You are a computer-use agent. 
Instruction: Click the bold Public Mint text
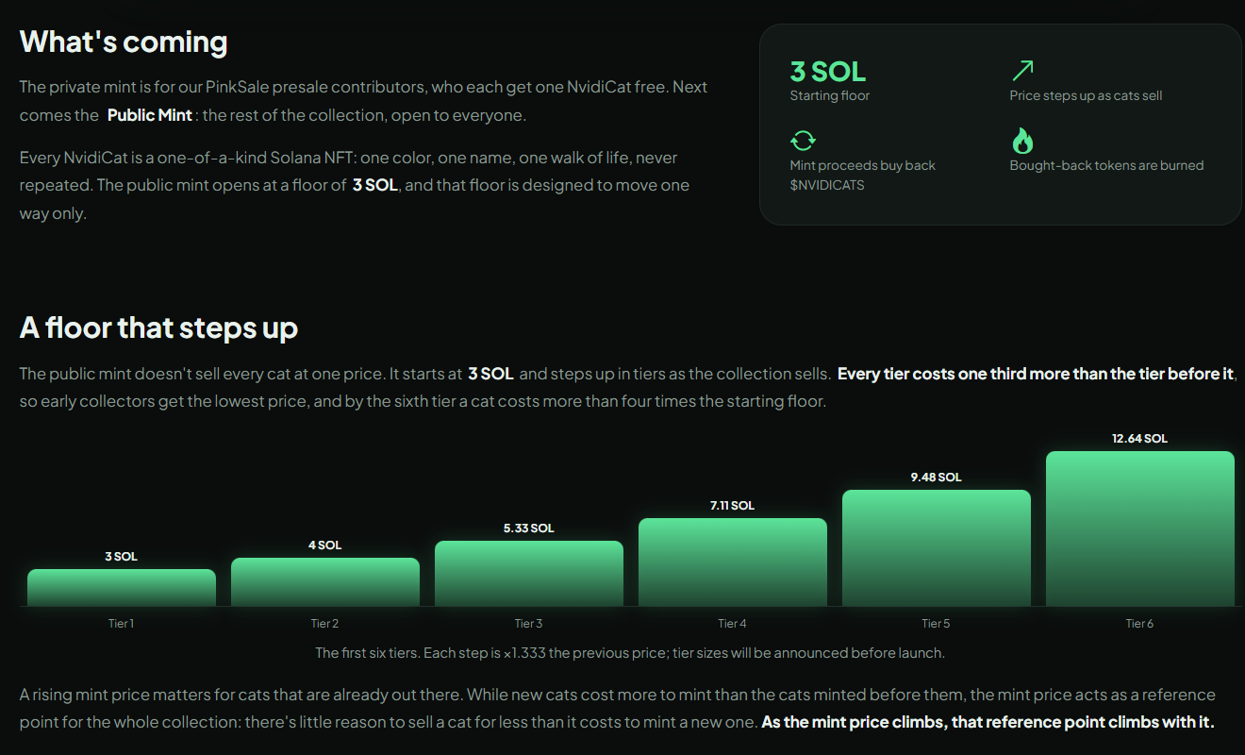pyautogui.click(x=150, y=115)
